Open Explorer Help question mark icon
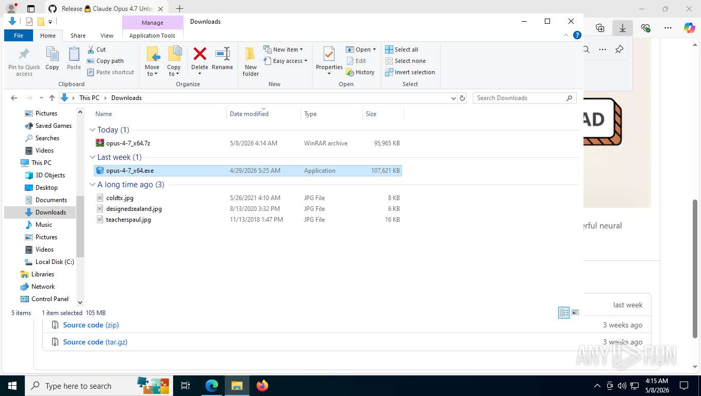 tap(577, 36)
